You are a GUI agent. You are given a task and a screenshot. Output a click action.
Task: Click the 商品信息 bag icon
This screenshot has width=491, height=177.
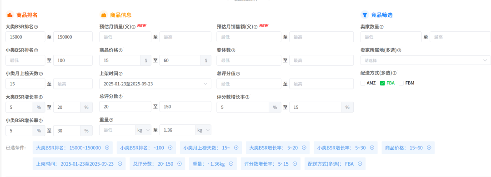(104, 15)
